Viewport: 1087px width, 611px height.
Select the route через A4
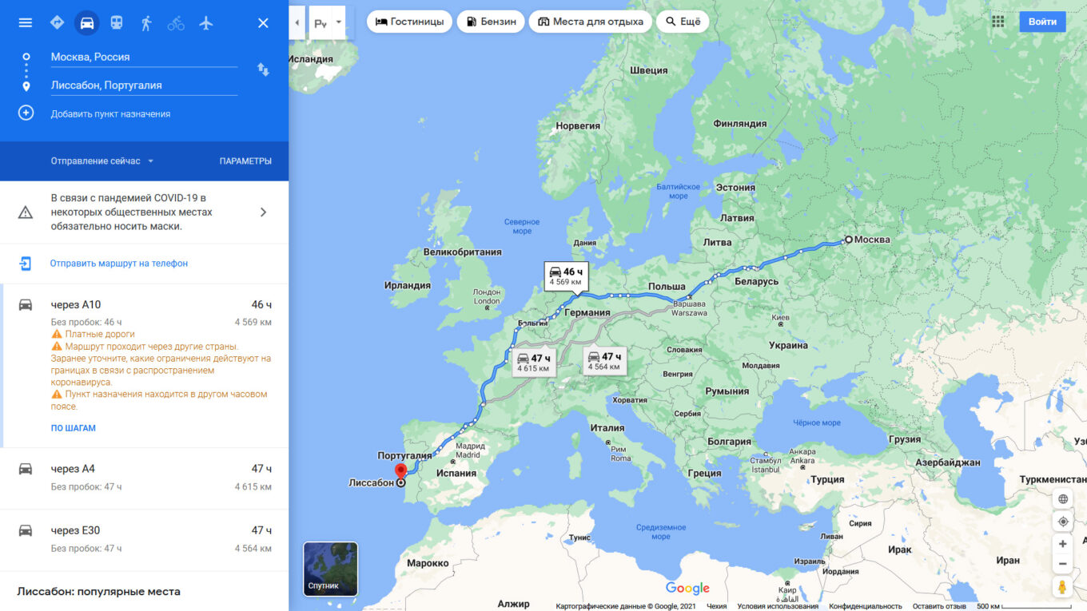click(x=144, y=478)
